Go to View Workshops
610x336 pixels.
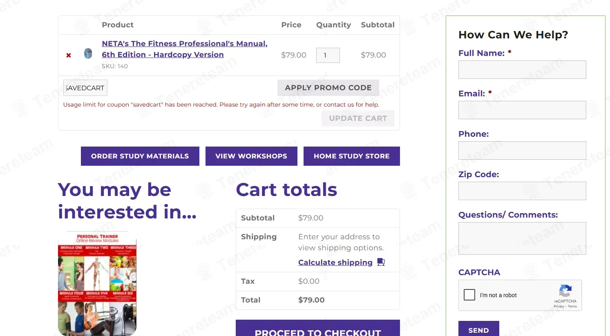pos(251,156)
